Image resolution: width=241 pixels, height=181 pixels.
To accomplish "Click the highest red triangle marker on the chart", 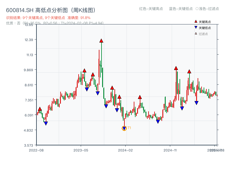I will click(x=102, y=40).
